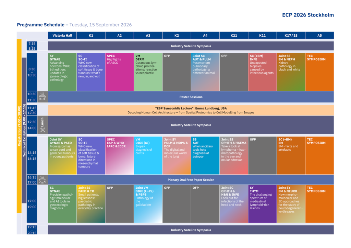Open the Highlights of ASCO session
The height and width of the screenshot is (248, 351).
pos(119,72)
